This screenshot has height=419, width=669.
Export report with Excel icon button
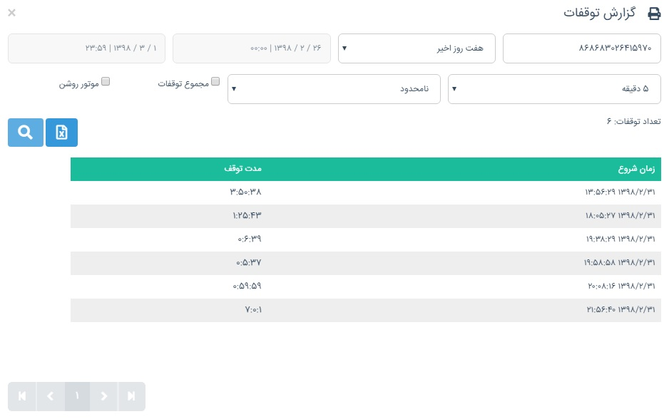[x=61, y=133]
